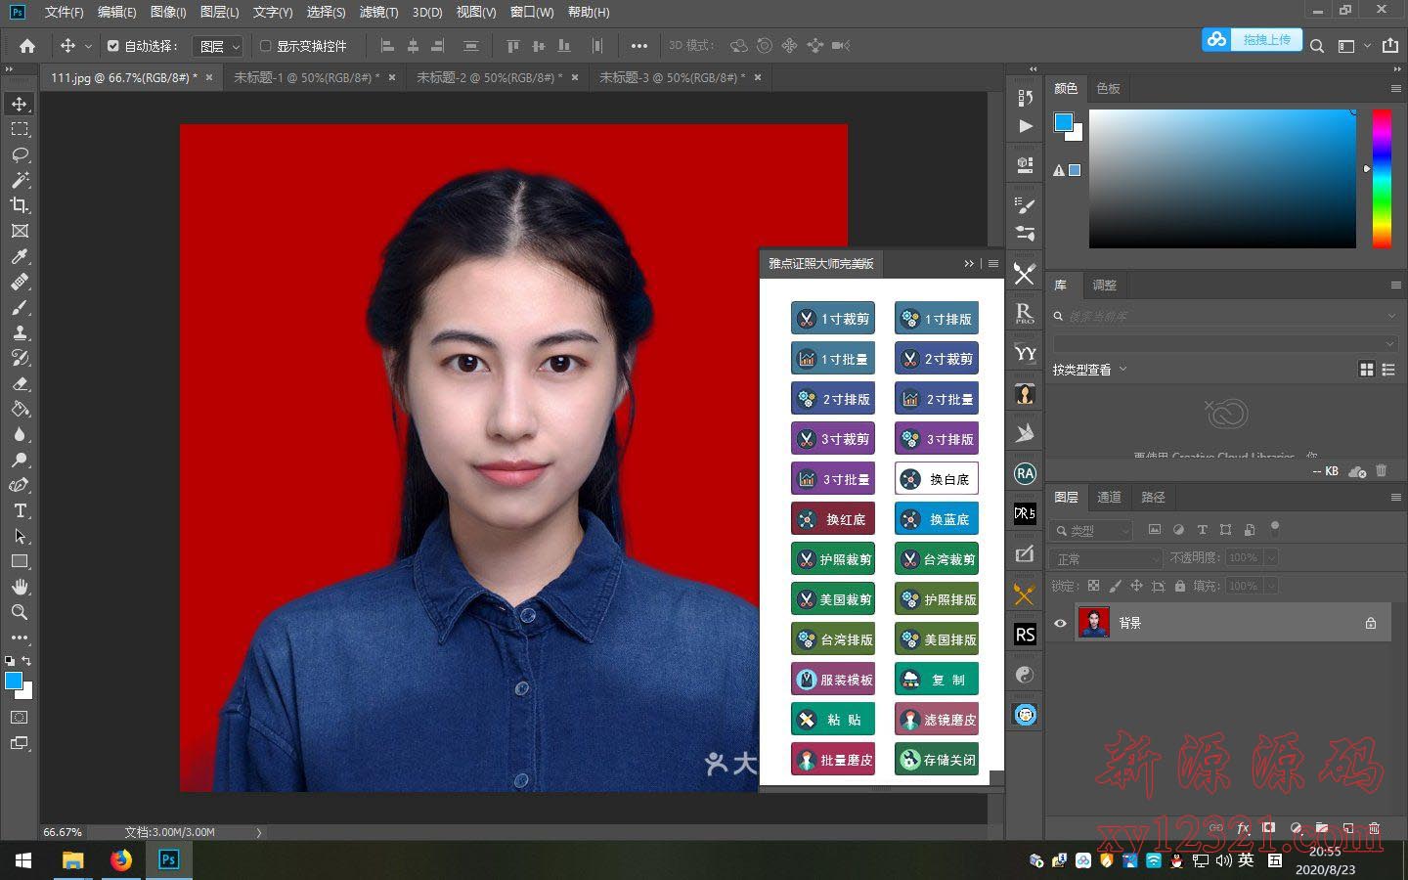This screenshot has height=880, width=1408.
Task: Open the RS plugin panel icon
Action: 1025,635
